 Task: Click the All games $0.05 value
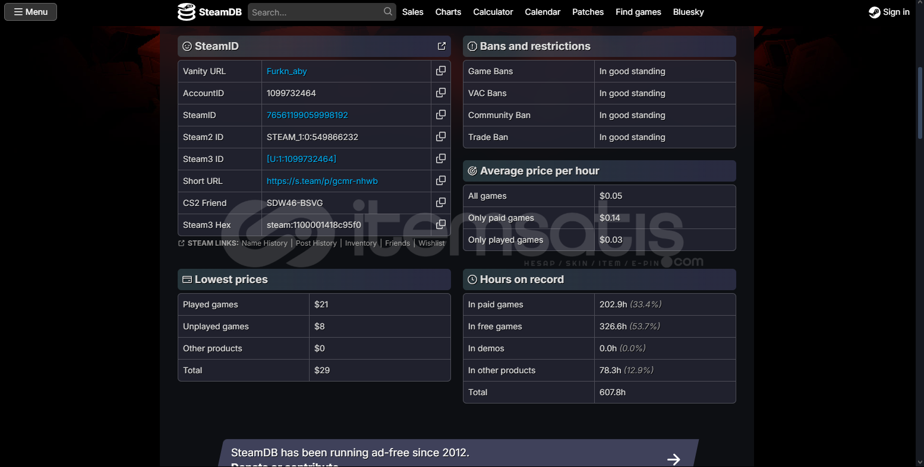611,196
